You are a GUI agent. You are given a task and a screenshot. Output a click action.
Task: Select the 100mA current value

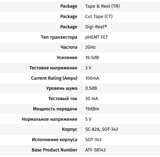click(x=92, y=78)
